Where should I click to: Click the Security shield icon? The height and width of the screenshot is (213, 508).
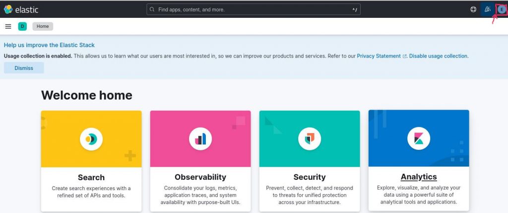coord(310,139)
